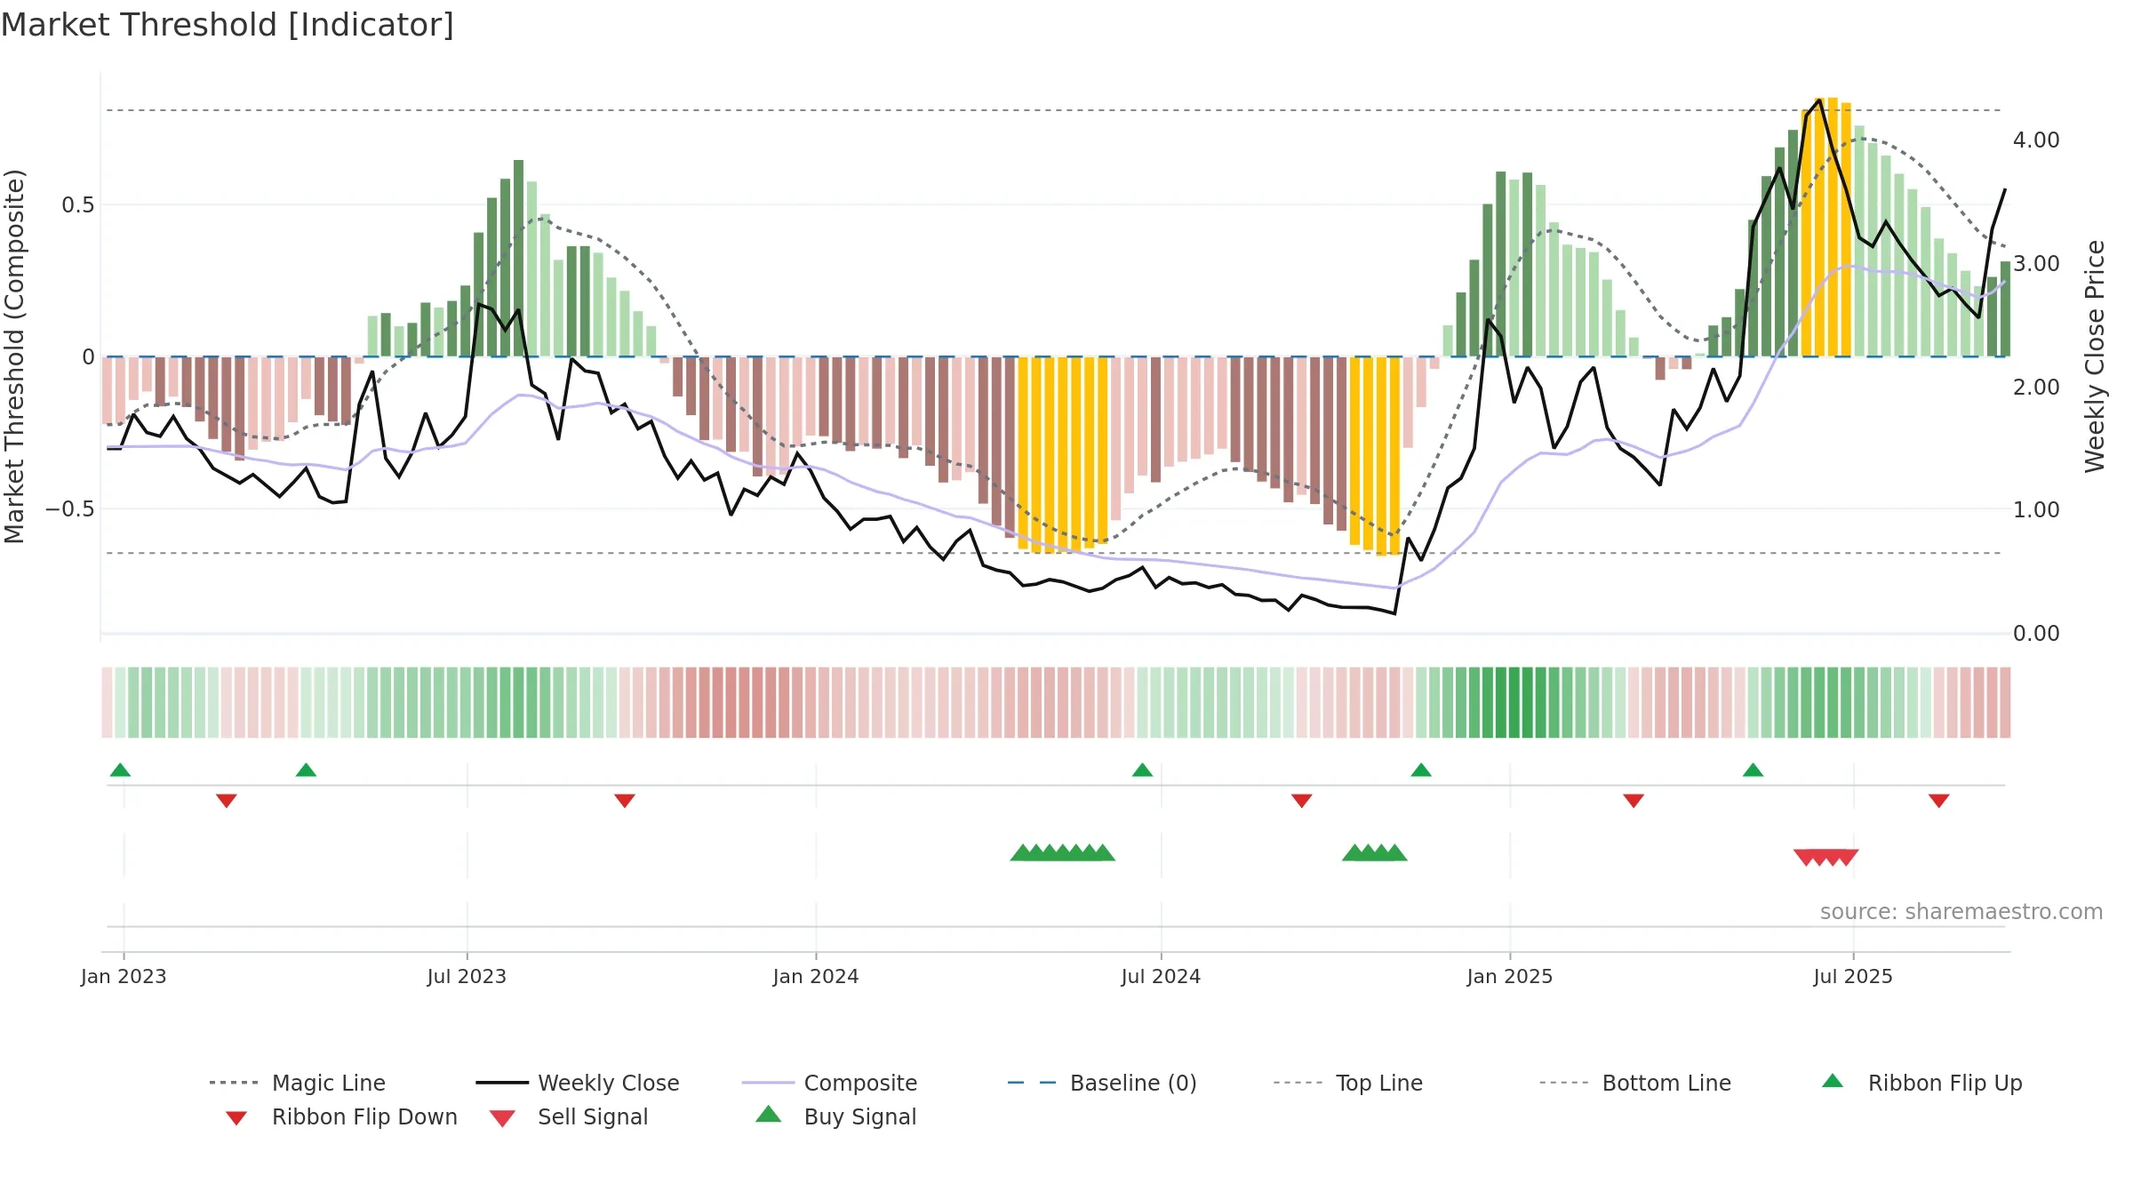This screenshot has width=2133, height=1200.
Task: Click the 0.00 price axis label
Action: (x=2036, y=634)
